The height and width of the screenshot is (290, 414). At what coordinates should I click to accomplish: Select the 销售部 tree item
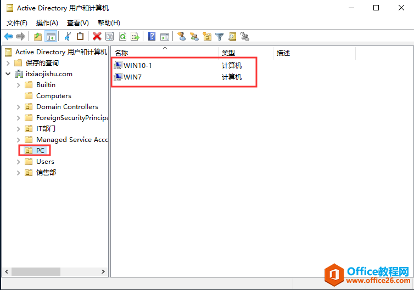click(x=46, y=173)
